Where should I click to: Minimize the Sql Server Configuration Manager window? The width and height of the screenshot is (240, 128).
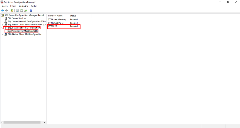[220, 2]
